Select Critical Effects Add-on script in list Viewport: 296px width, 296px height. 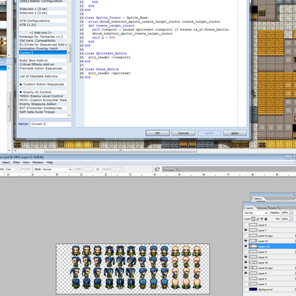coord(37,64)
